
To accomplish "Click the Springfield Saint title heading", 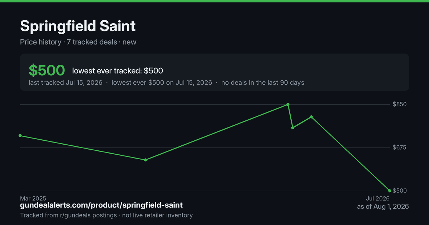I will (78, 26).
